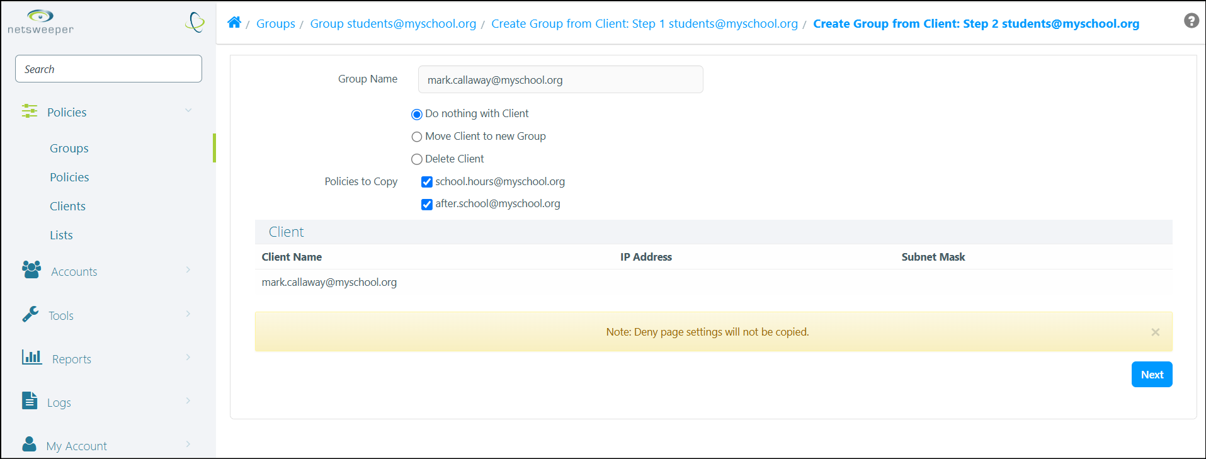Open help via question mark icon
Viewport: 1206px width, 459px height.
click(1191, 21)
